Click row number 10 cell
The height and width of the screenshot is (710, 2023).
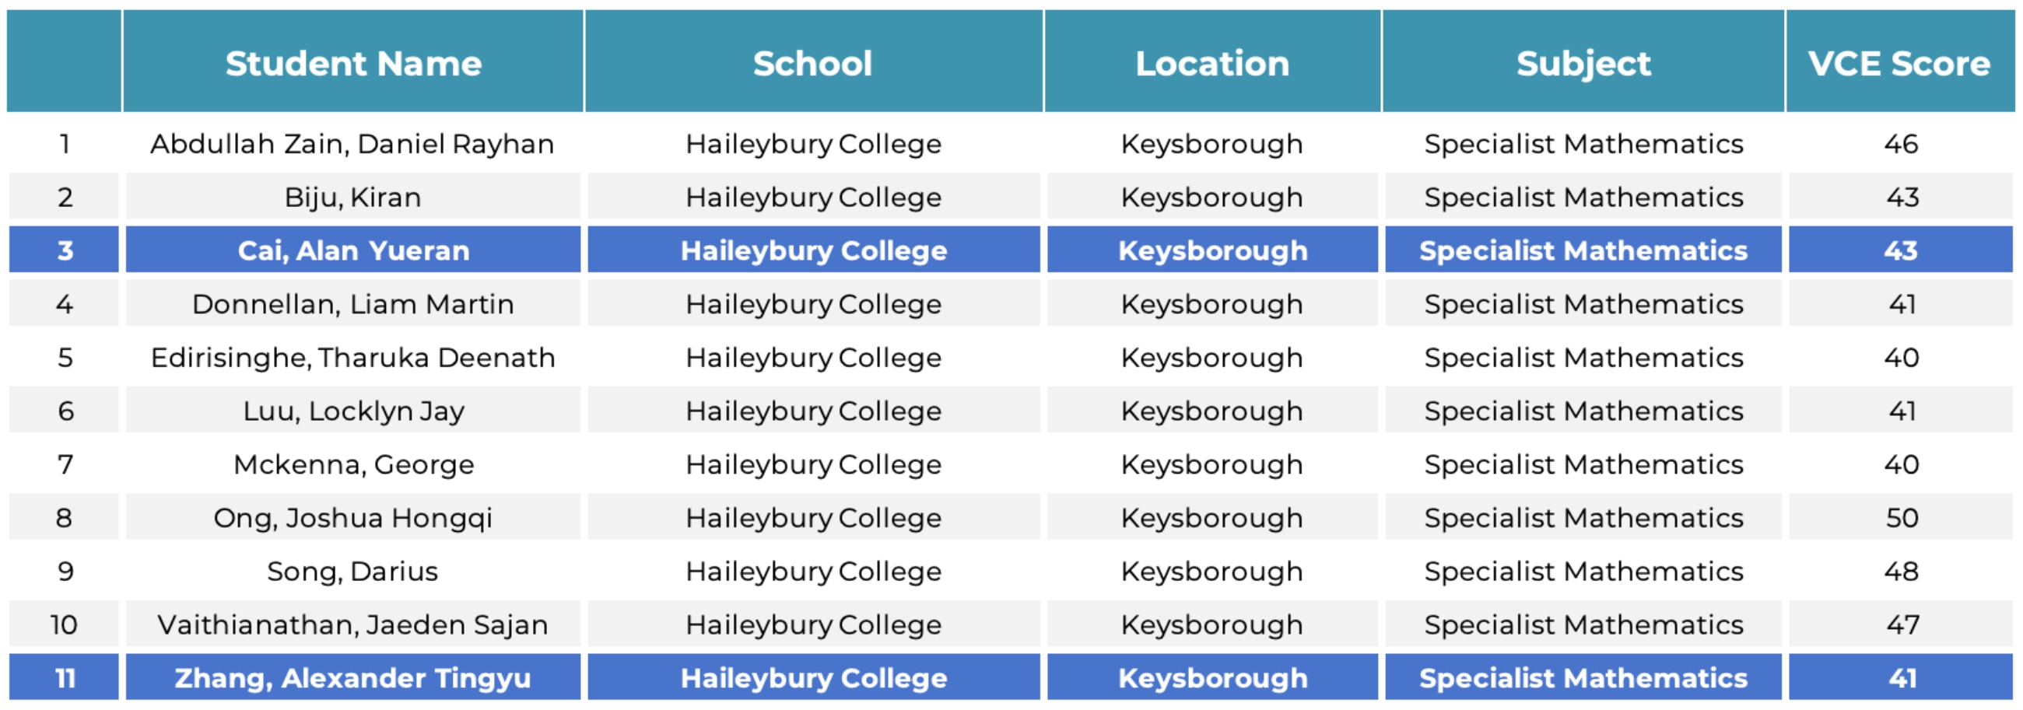pos(65,624)
